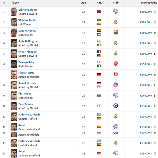Image resolution: width=158 pixels, height=158 pixels.
Task: Open Erling Haaland's player profile link
Action: [27, 10]
